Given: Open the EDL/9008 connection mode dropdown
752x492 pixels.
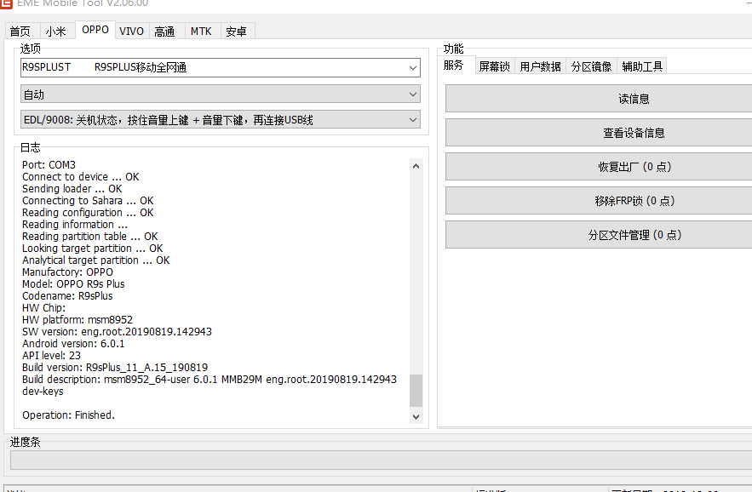Looking at the screenshot, I should (220, 119).
